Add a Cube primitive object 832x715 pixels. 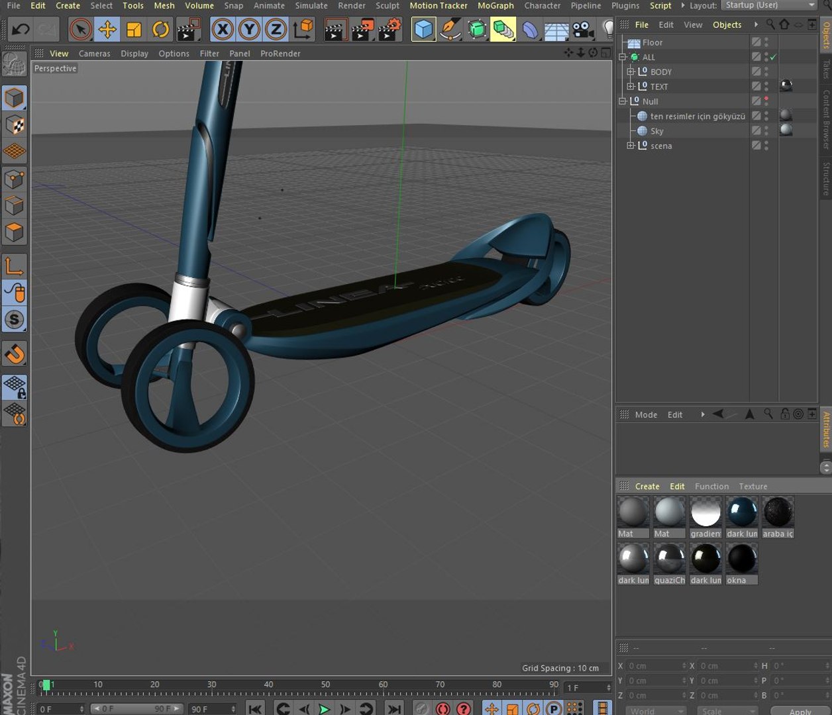[424, 29]
